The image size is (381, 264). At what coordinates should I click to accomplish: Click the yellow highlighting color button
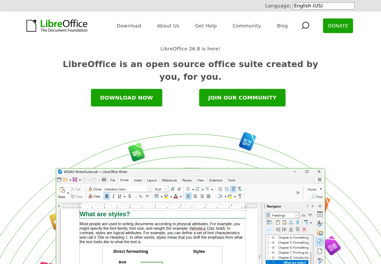pyautogui.click(x=166, y=196)
